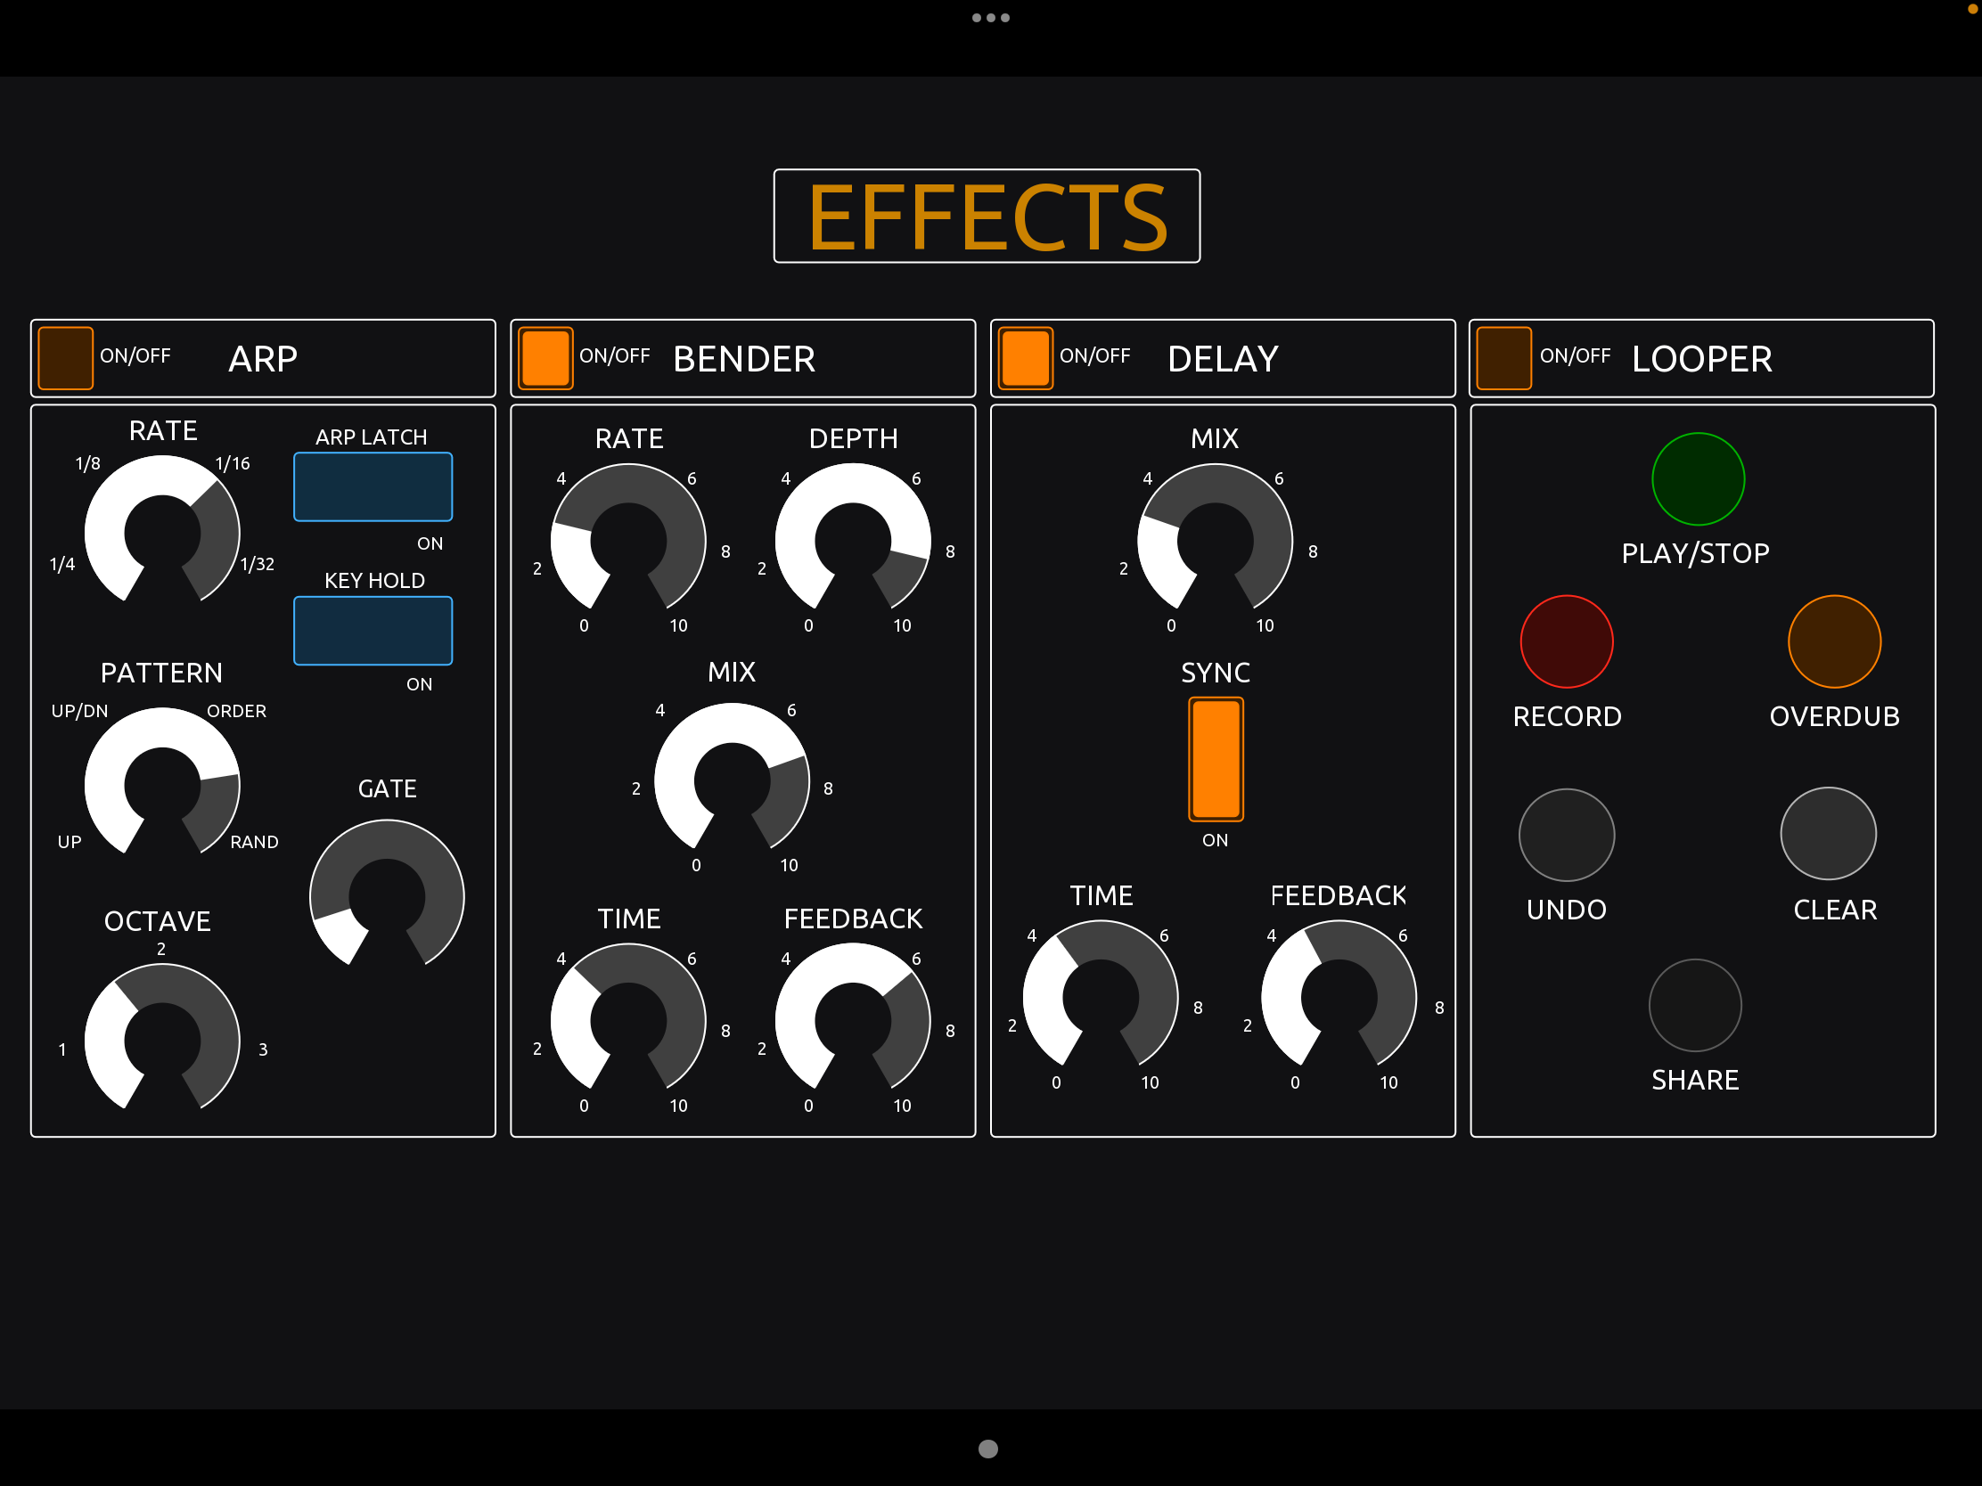Click the RAND pattern label
Screen dimensions: 1982x1486
point(255,842)
